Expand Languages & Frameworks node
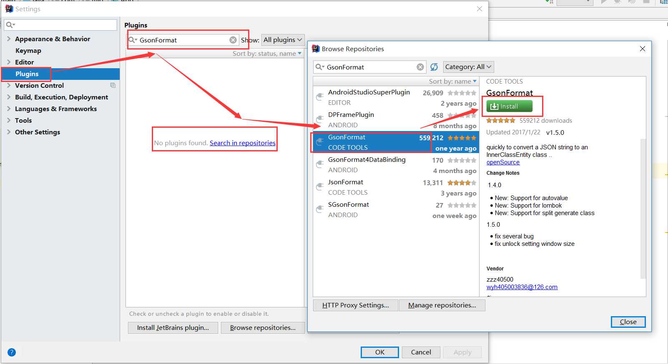The height and width of the screenshot is (364, 668). (9, 109)
